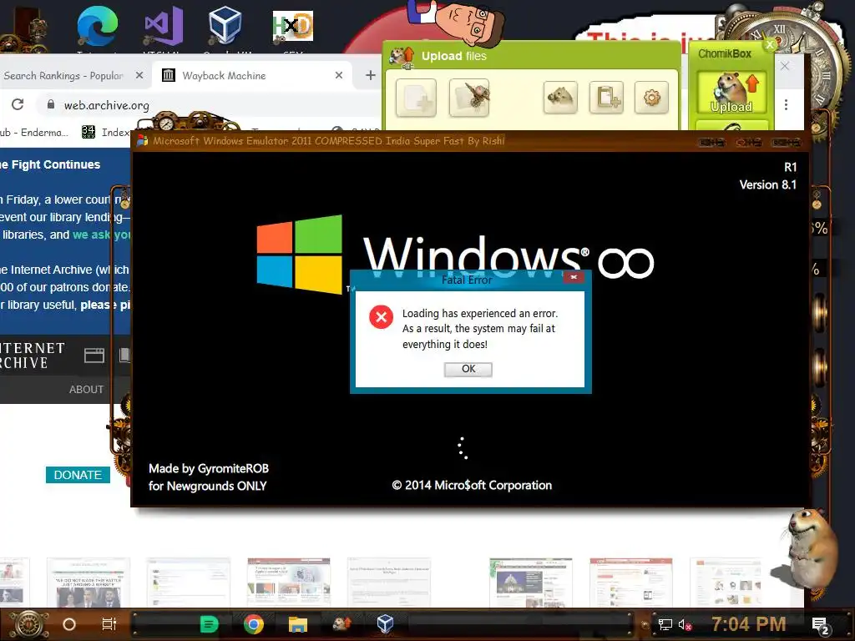The image size is (855, 641).
Task: Click thumbnail with "We did not wage" page
Action: (89, 583)
